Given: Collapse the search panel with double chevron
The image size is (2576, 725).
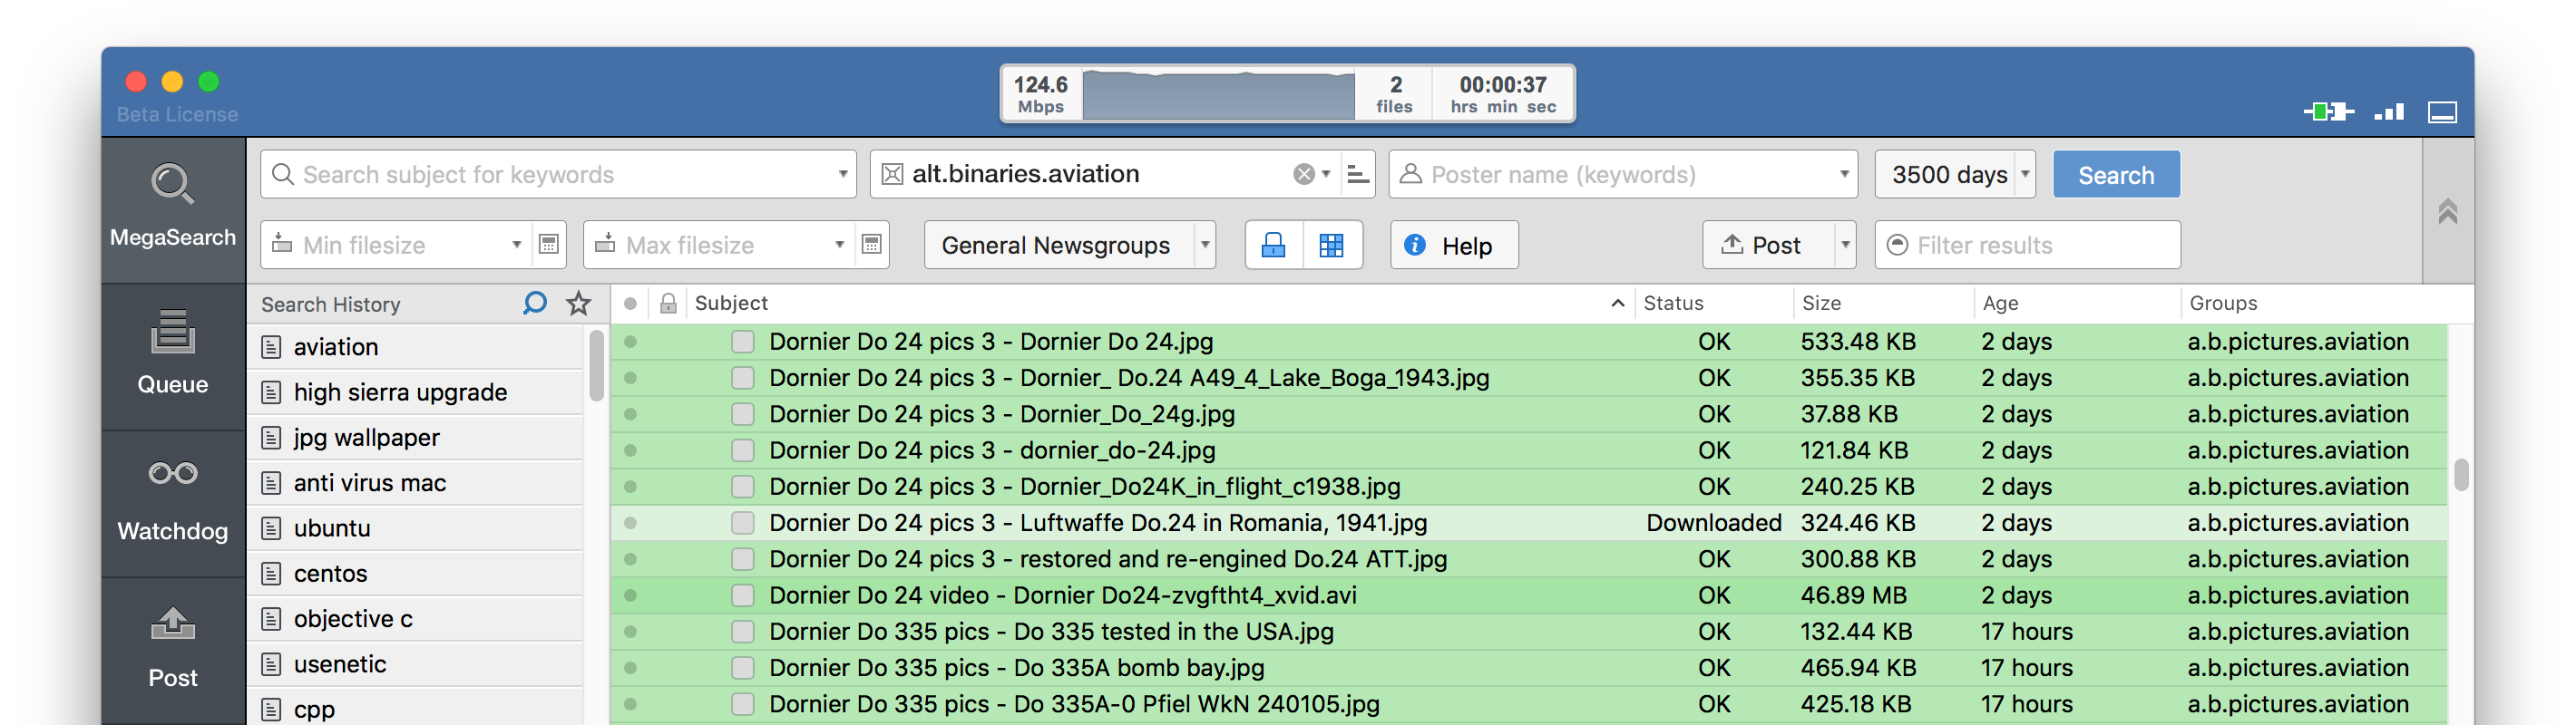Looking at the screenshot, I should pyautogui.click(x=2447, y=212).
